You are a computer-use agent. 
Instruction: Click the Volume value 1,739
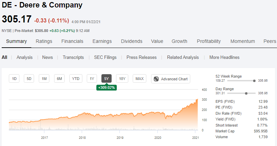click(263, 137)
